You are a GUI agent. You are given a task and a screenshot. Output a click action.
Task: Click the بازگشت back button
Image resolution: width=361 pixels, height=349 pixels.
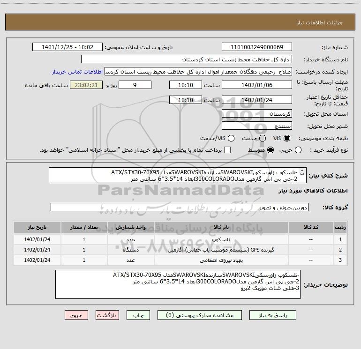click(107, 315)
